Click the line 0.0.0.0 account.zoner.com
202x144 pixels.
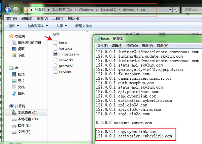(124, 123)
